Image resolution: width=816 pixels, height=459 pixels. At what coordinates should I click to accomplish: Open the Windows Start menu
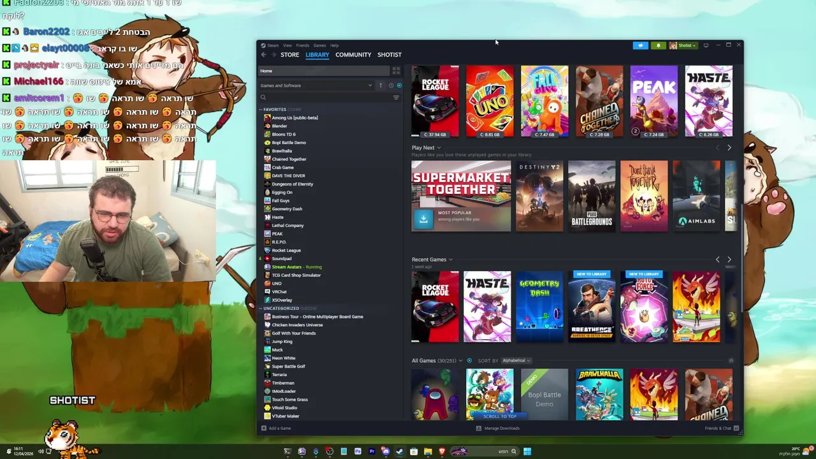(x=527, y=451)
